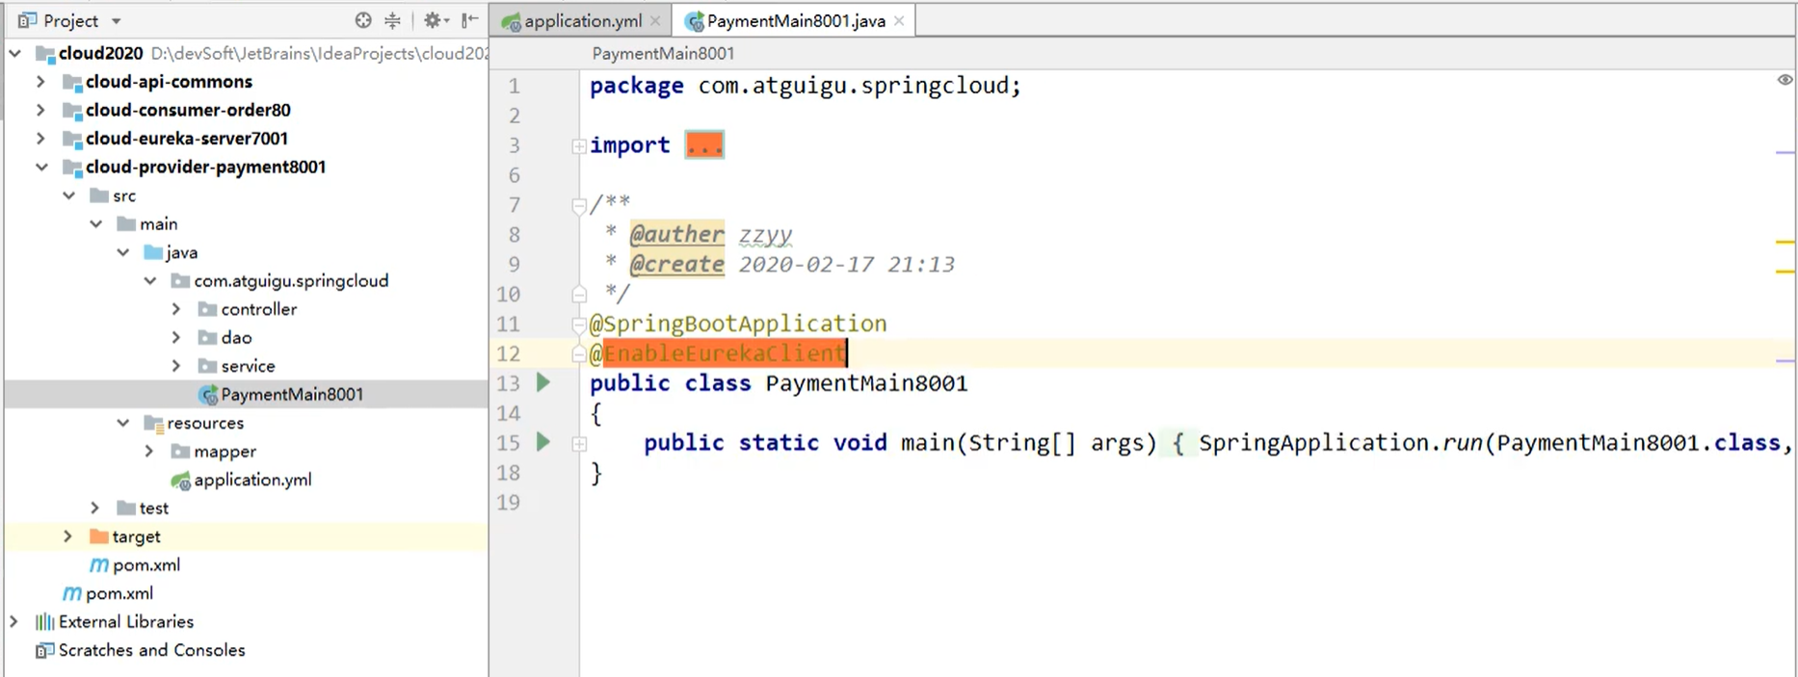
Task: Hide the Project tool window
Action: coord(469,20)
